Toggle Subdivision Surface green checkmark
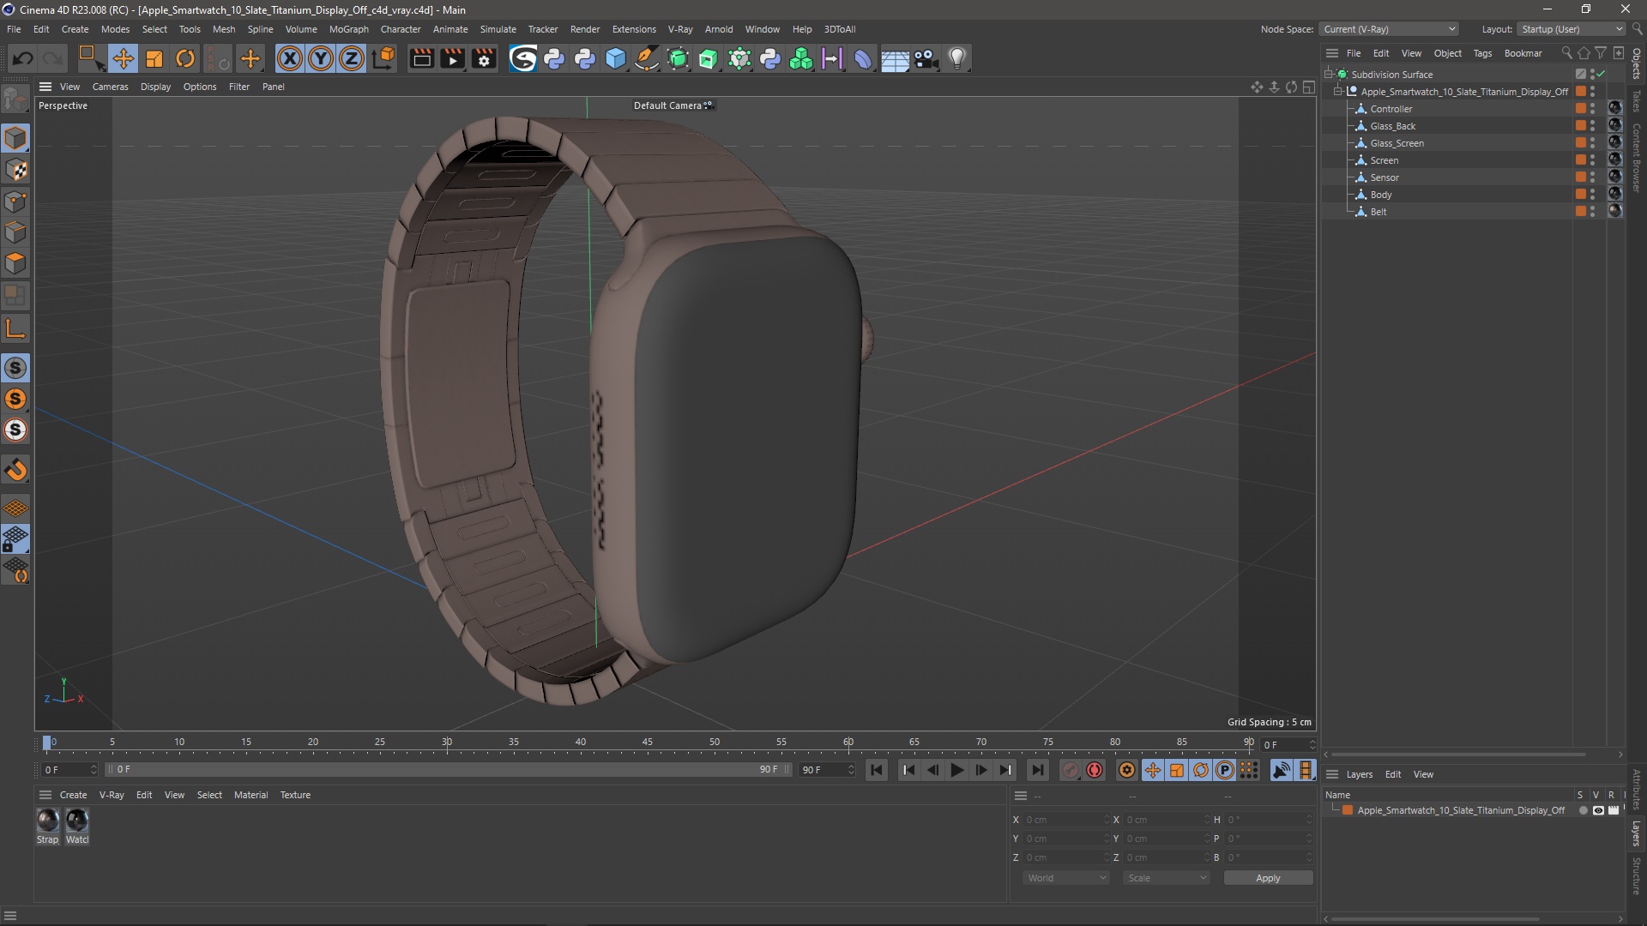The width and height of the screenshot is (1647, 926). coord(1602,75)
